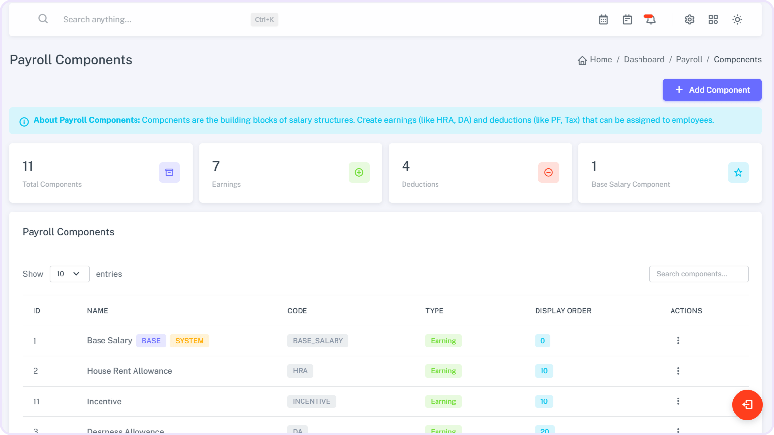The width and height of the screenshot is (774, 435).
Task: Click the red floating logout button
Action: point(747,405)
